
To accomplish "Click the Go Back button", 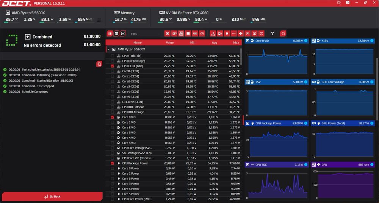I will click(x=52, y=197).
